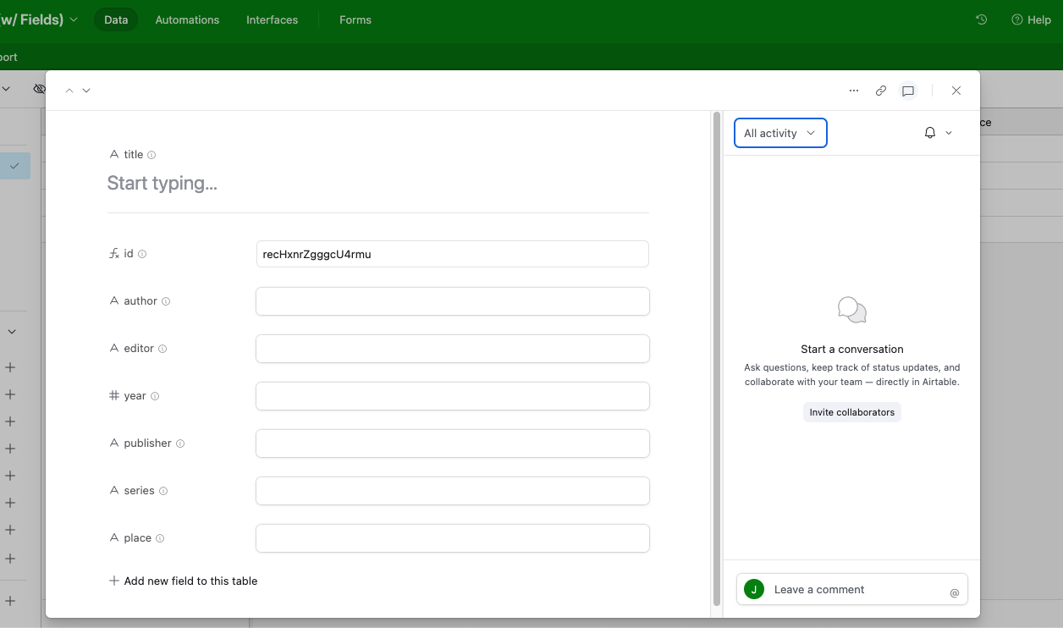Image resolution: width=1063 pixels, height=628 pixels.
Task: Click the info icon beside author
Action: (166, 301)
